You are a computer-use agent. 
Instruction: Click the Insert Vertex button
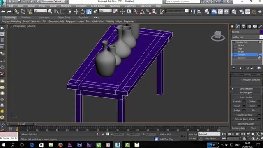(246, 97)
